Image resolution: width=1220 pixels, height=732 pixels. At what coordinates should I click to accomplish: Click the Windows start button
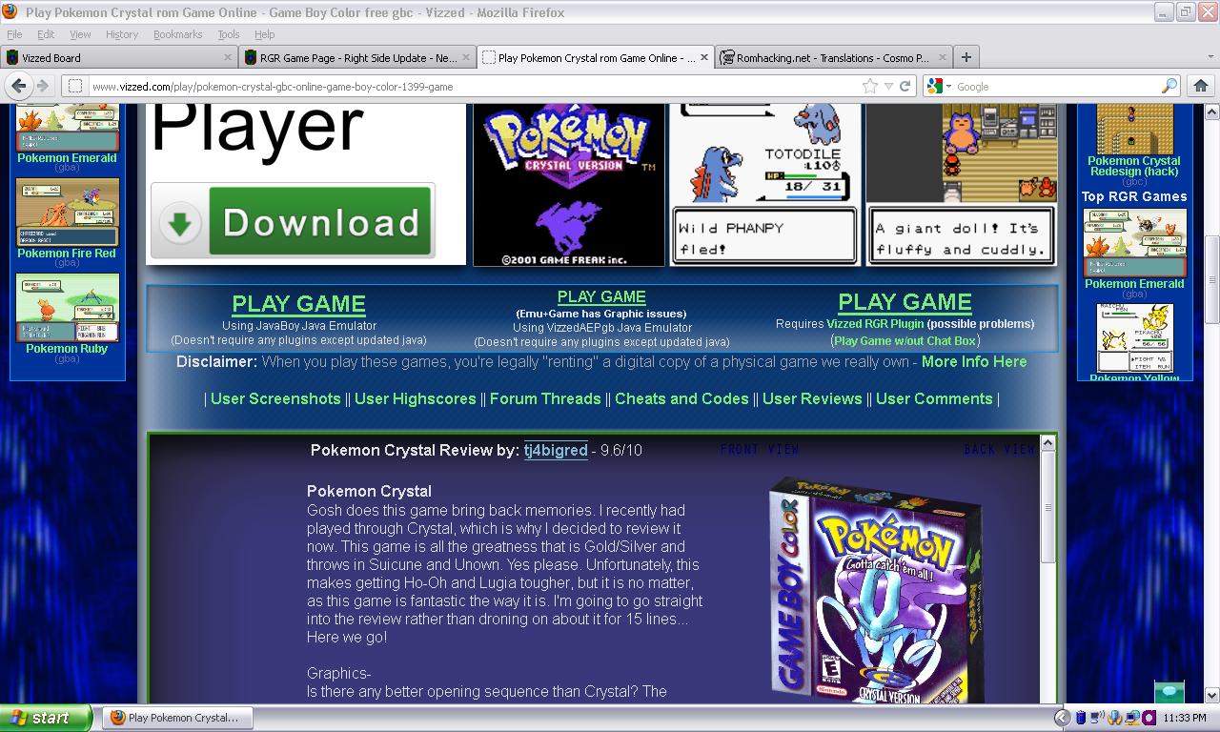(x=46, y=718)
